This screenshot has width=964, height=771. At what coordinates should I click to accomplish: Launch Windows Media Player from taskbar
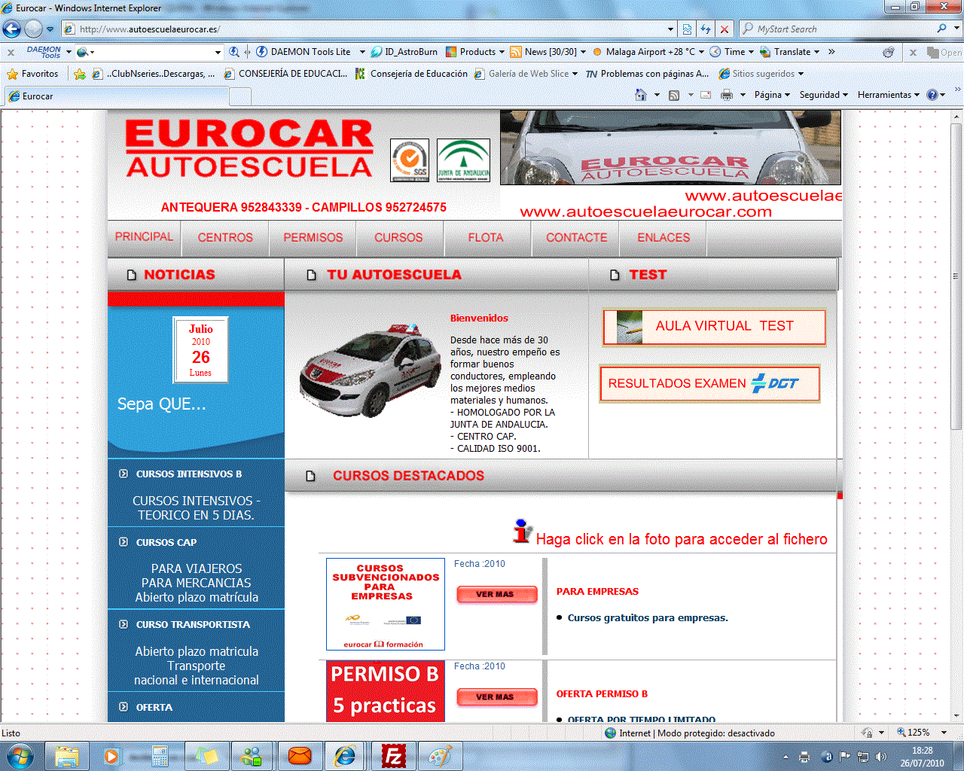coord(111,756)
